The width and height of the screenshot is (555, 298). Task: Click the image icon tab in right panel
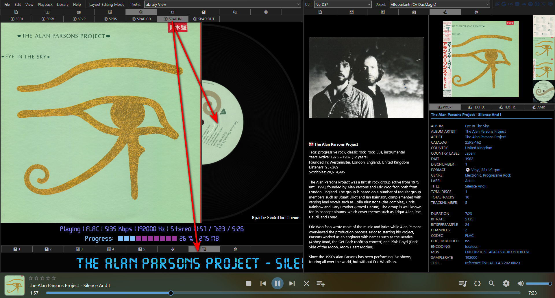pyautogui.click(x=351, y=12)
